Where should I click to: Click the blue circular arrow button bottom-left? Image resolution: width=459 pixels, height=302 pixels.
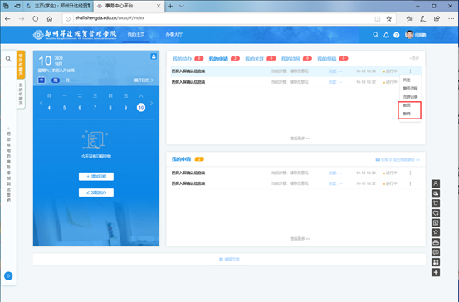click(x=8, y=275)
